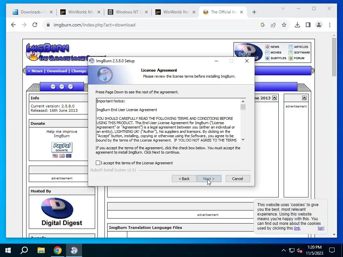Click the Next button in setup dialog
The height and width of the screenshot is (257, 343).
pyautogui.click(x=209, y=179)
